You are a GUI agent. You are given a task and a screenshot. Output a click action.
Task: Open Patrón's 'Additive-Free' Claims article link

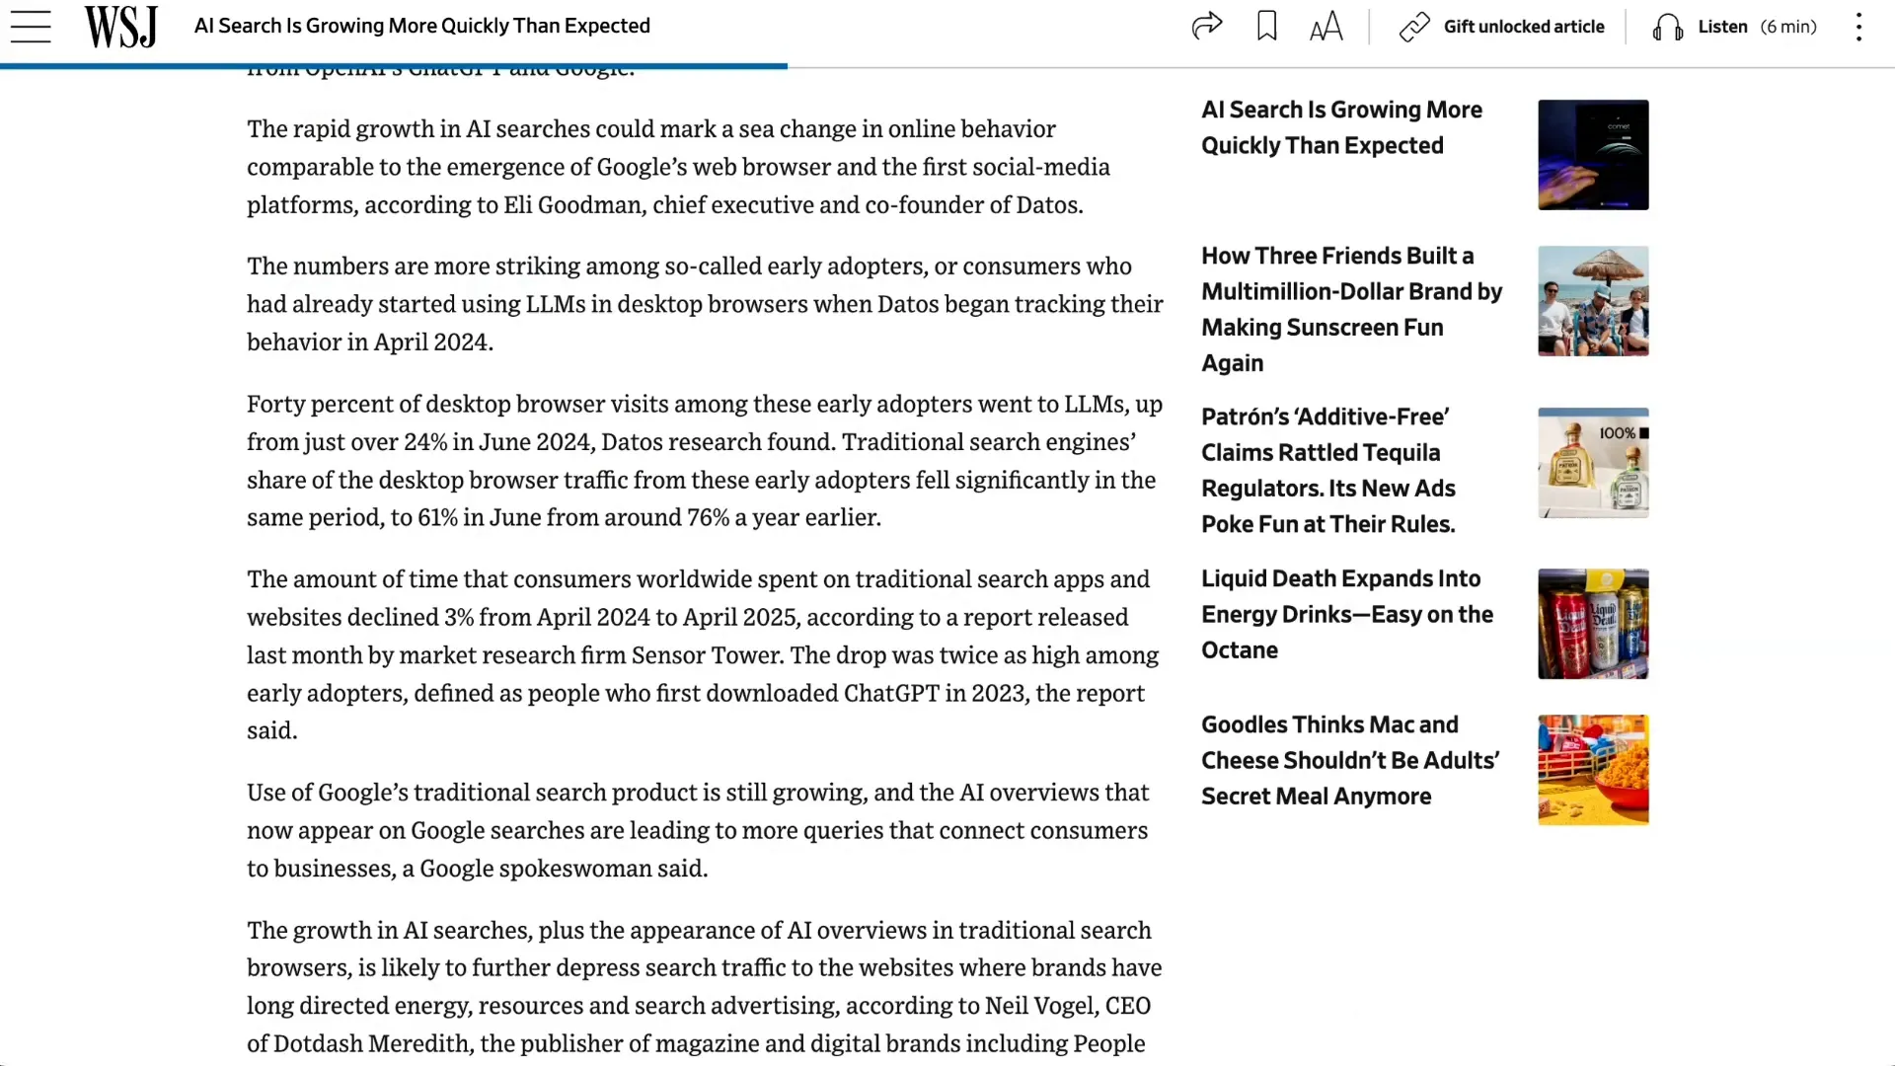point(1328,470)
